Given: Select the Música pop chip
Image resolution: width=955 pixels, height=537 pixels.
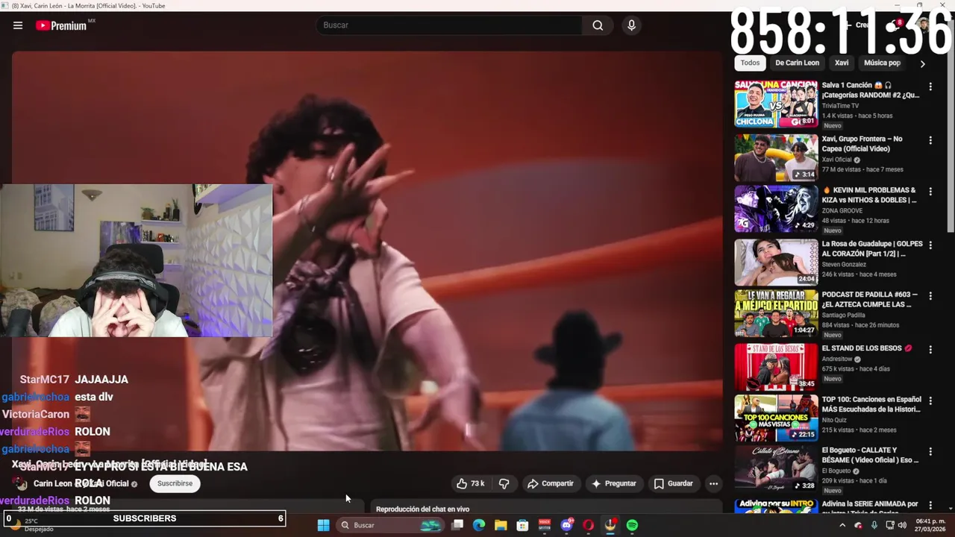Looking at the screenshot, I should tap(882, 63).
